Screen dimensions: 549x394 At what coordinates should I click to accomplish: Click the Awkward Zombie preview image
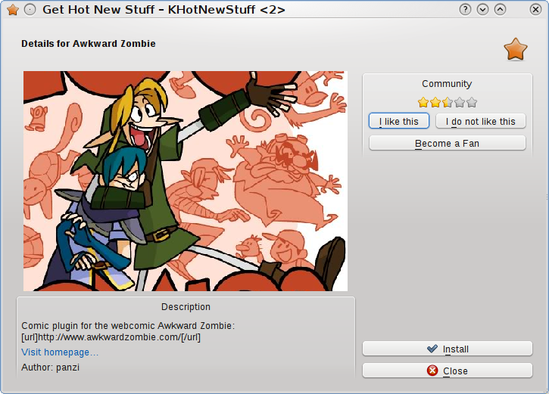pyautogui.click(x=186, y=181)
